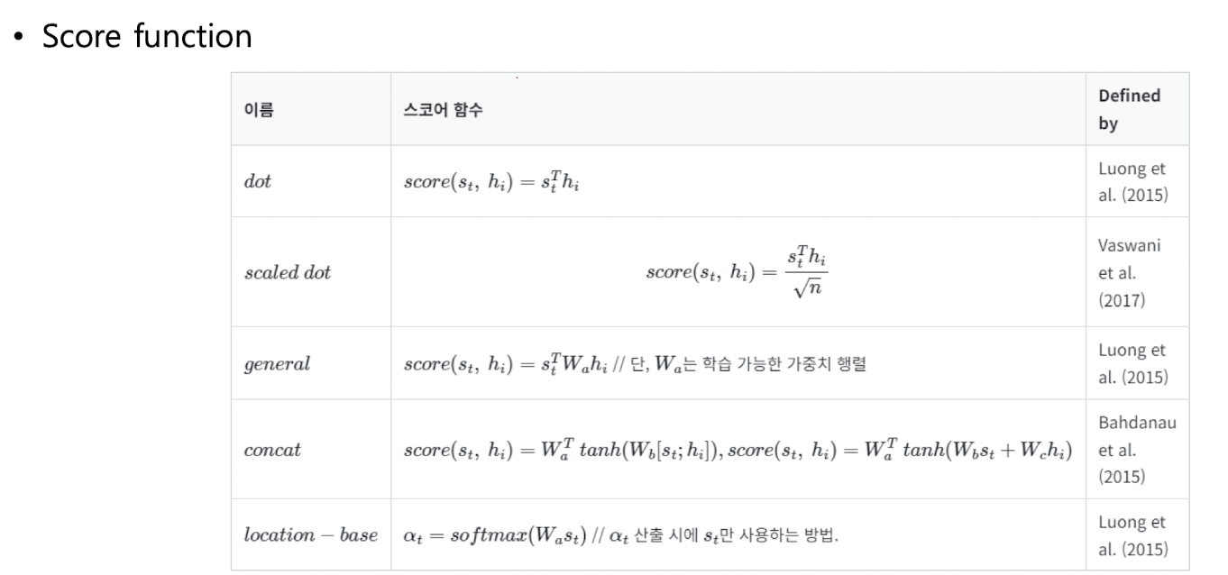Viewport: 1228px width, 575px height.
Task: Click the concat tanh formula
Action: pos(738,450)
